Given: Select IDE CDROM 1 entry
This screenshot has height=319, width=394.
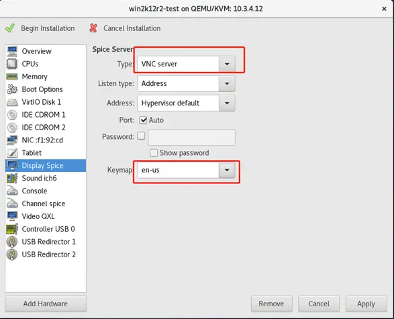Looking at the screenshot, I should [46, 115].
